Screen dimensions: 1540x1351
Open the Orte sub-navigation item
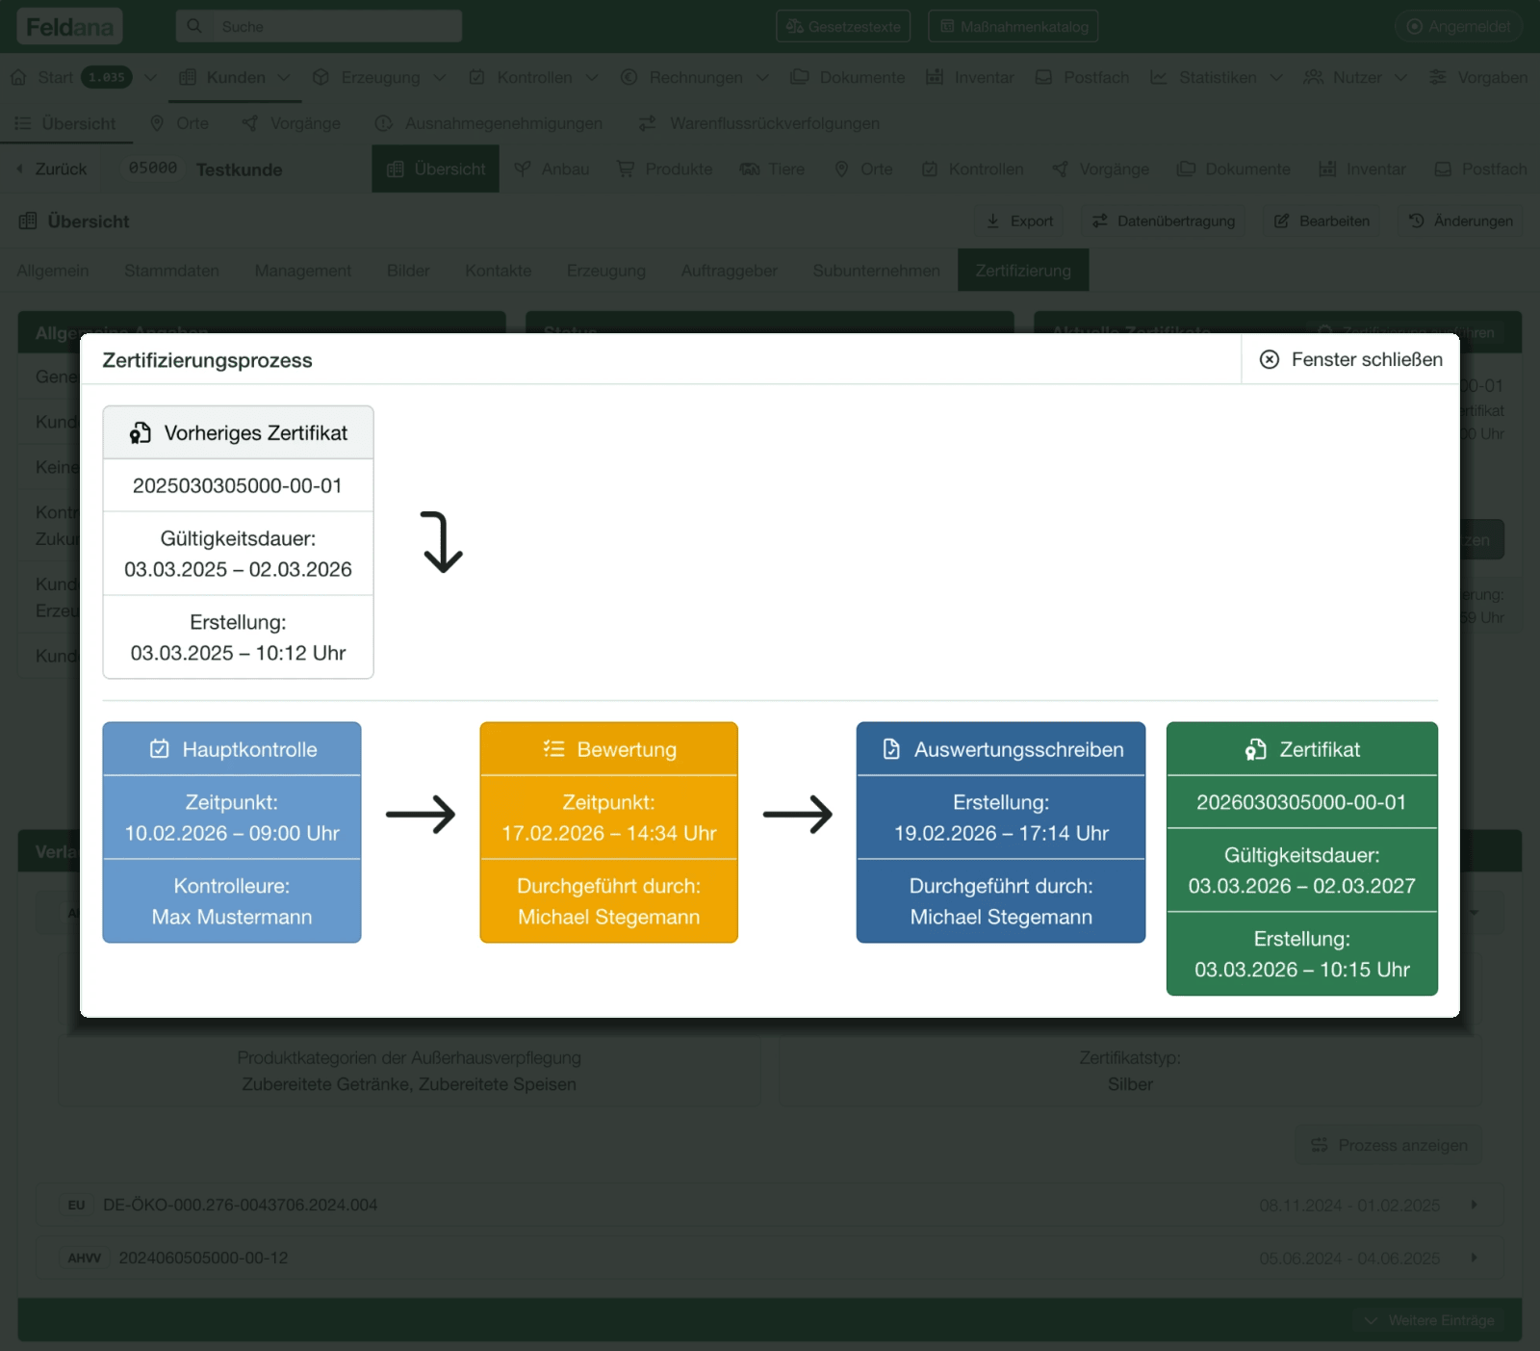(x=179, y=123)
